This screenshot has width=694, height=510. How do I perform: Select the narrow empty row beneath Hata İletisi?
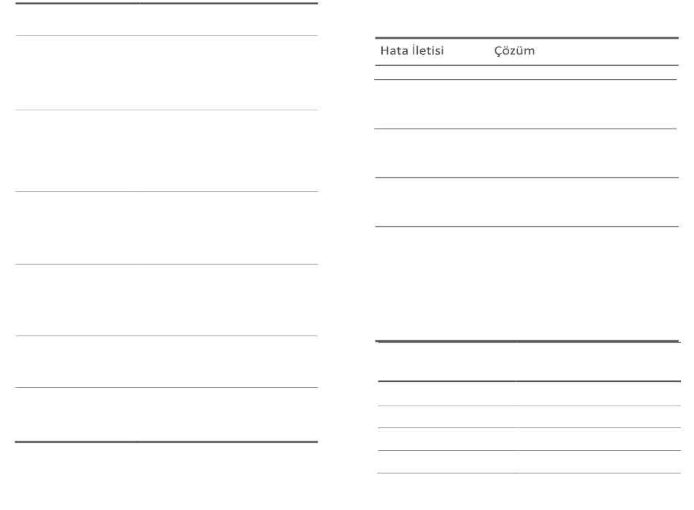pos(432,72)
